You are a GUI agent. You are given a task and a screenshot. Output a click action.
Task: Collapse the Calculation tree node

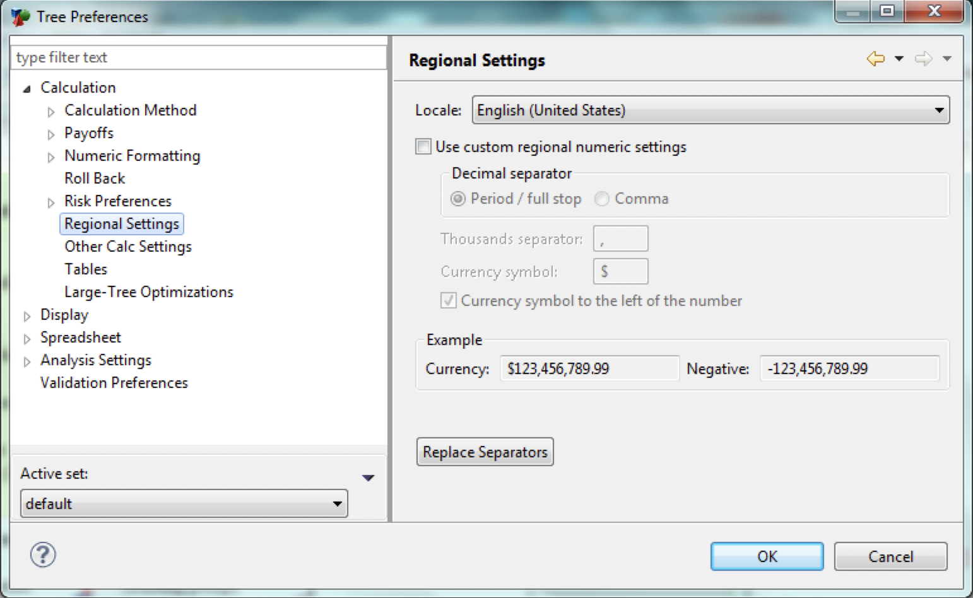27,88
